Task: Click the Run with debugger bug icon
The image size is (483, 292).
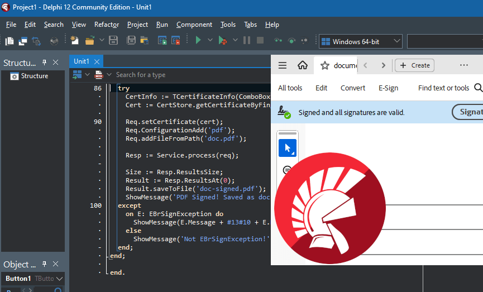Action: [223, 40]
